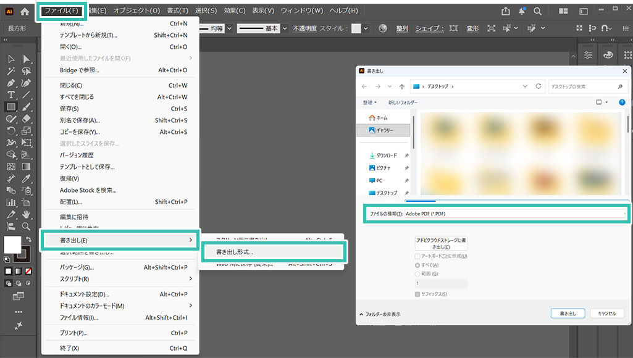This screenshot has height=358, width=633.
Task: Collapse folders with フォルダーの非表示
Action: coord(379,314)
